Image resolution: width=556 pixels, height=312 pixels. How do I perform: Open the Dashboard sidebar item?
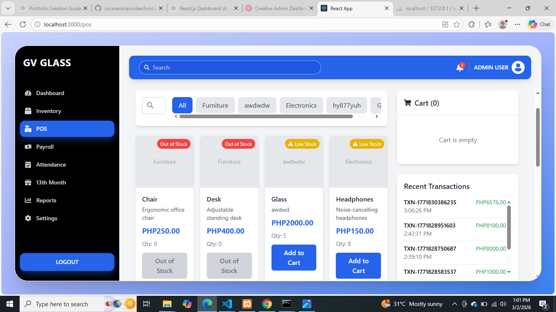67,93
